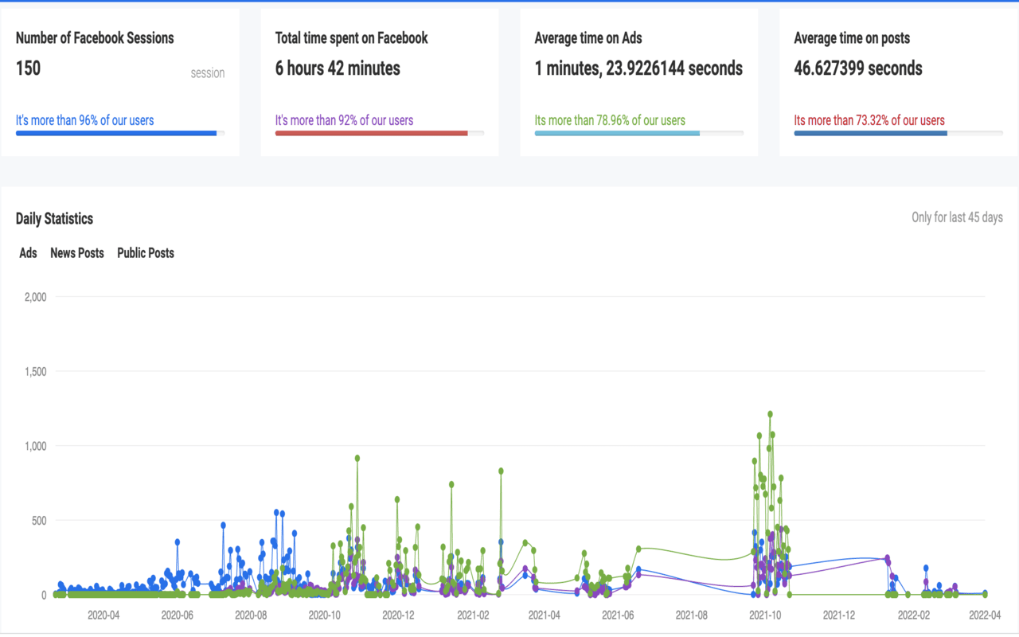Click the Number of Facebook Sessions card title

(x=95, y=37)
